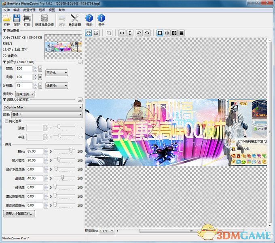Click the 修正过度曝光 slider handle
Image resolution: width=275 pixels, height=243 pixels.
tap(55, 204)
